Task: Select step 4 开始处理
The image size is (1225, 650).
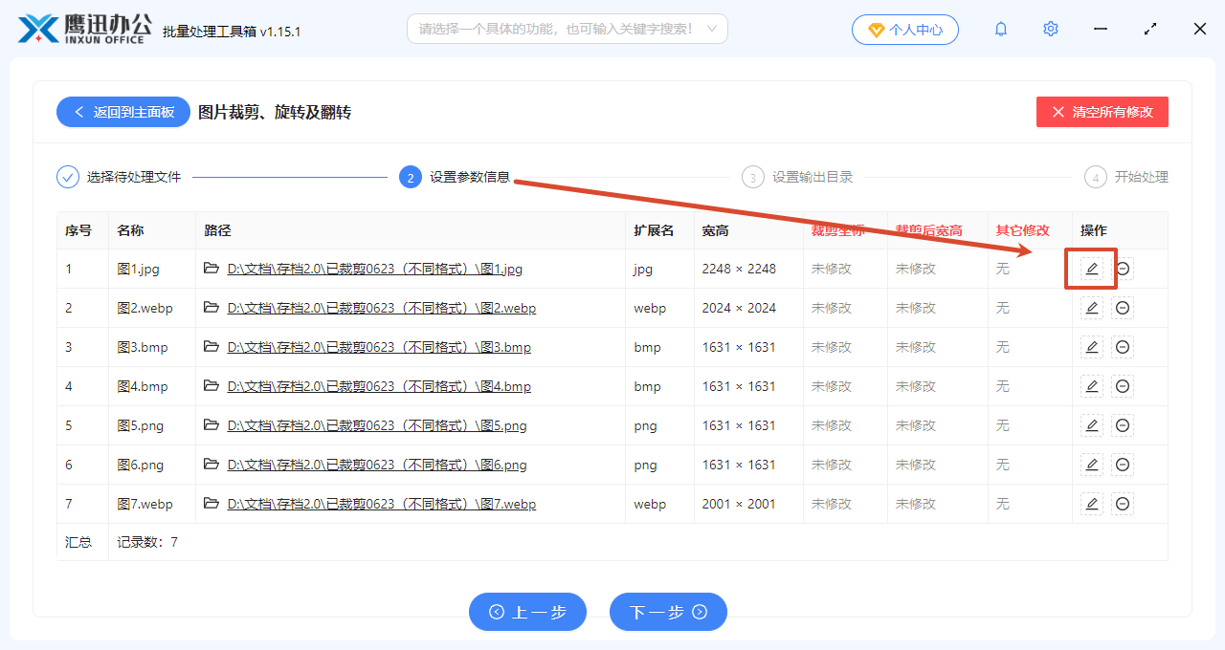Action: point(1126,177)
